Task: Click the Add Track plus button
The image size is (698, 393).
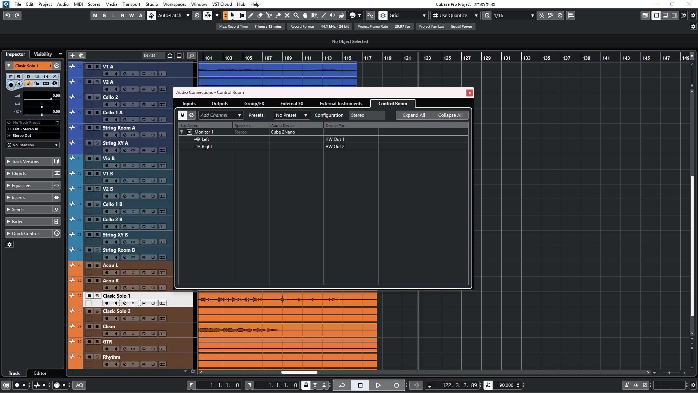Action: [x=72, y=55]
